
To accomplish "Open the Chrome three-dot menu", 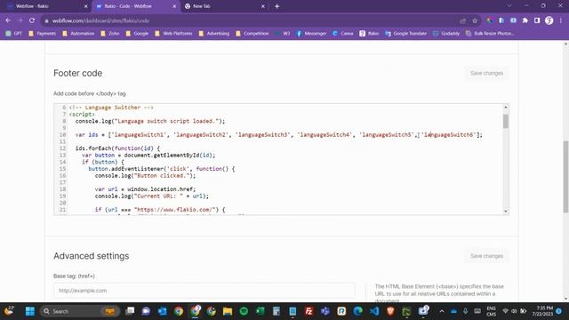I will tap(561, 20).
